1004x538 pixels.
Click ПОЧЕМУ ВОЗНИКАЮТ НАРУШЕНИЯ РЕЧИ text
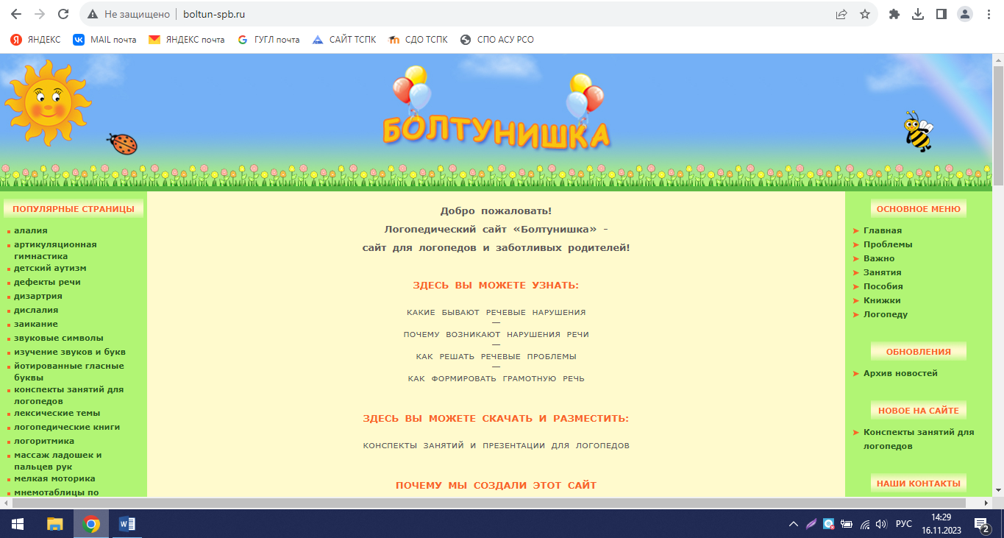click(496, 334)
